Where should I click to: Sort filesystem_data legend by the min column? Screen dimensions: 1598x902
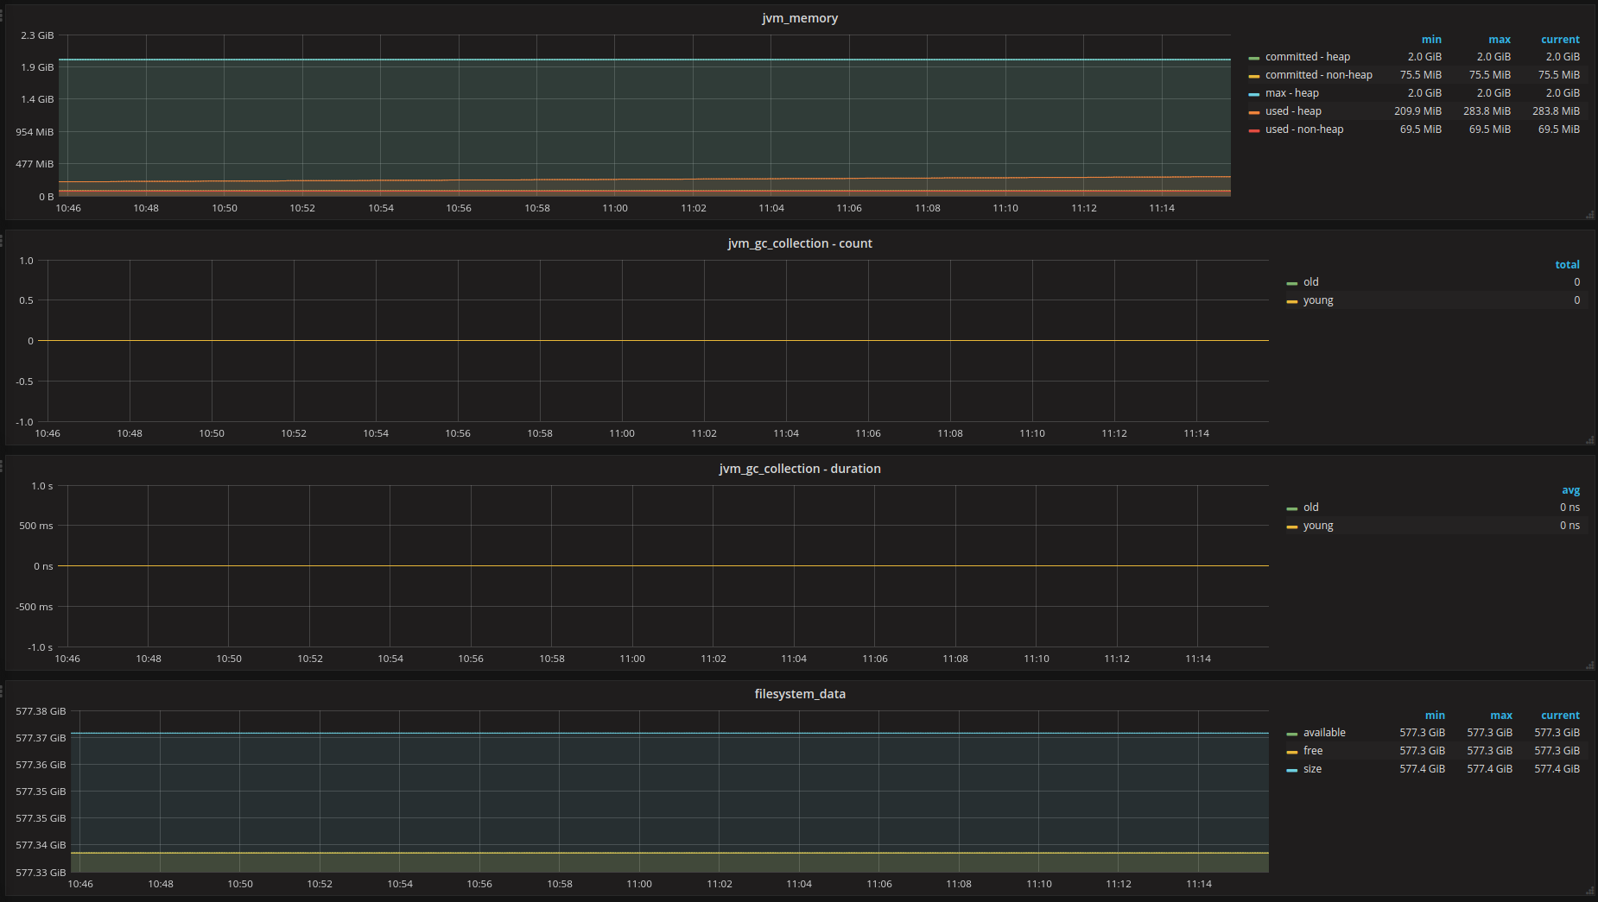[x=1435, y=716]
